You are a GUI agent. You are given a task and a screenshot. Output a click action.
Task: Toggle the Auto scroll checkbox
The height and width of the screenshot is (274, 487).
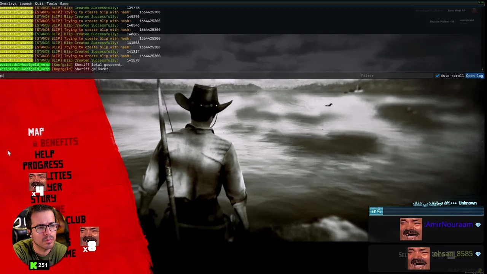(x=438, y=76)
